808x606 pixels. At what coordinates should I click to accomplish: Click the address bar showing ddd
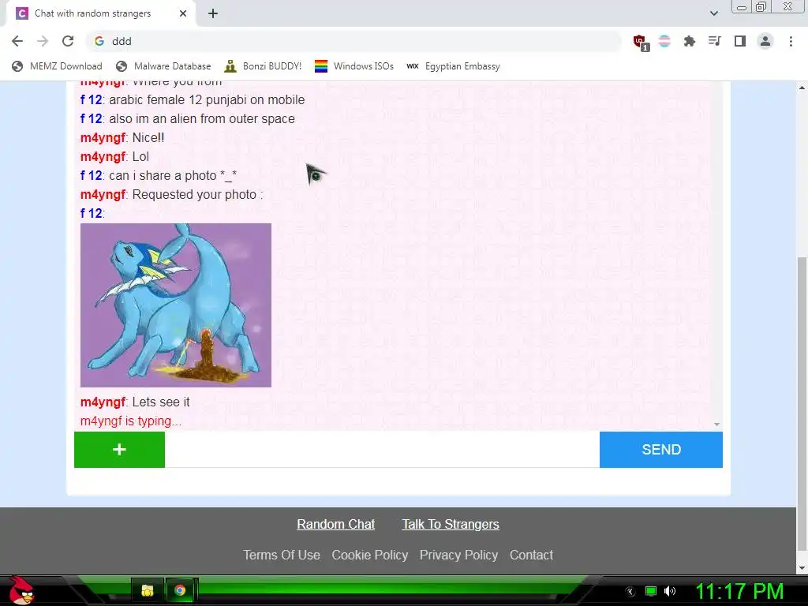pos(353,41)
